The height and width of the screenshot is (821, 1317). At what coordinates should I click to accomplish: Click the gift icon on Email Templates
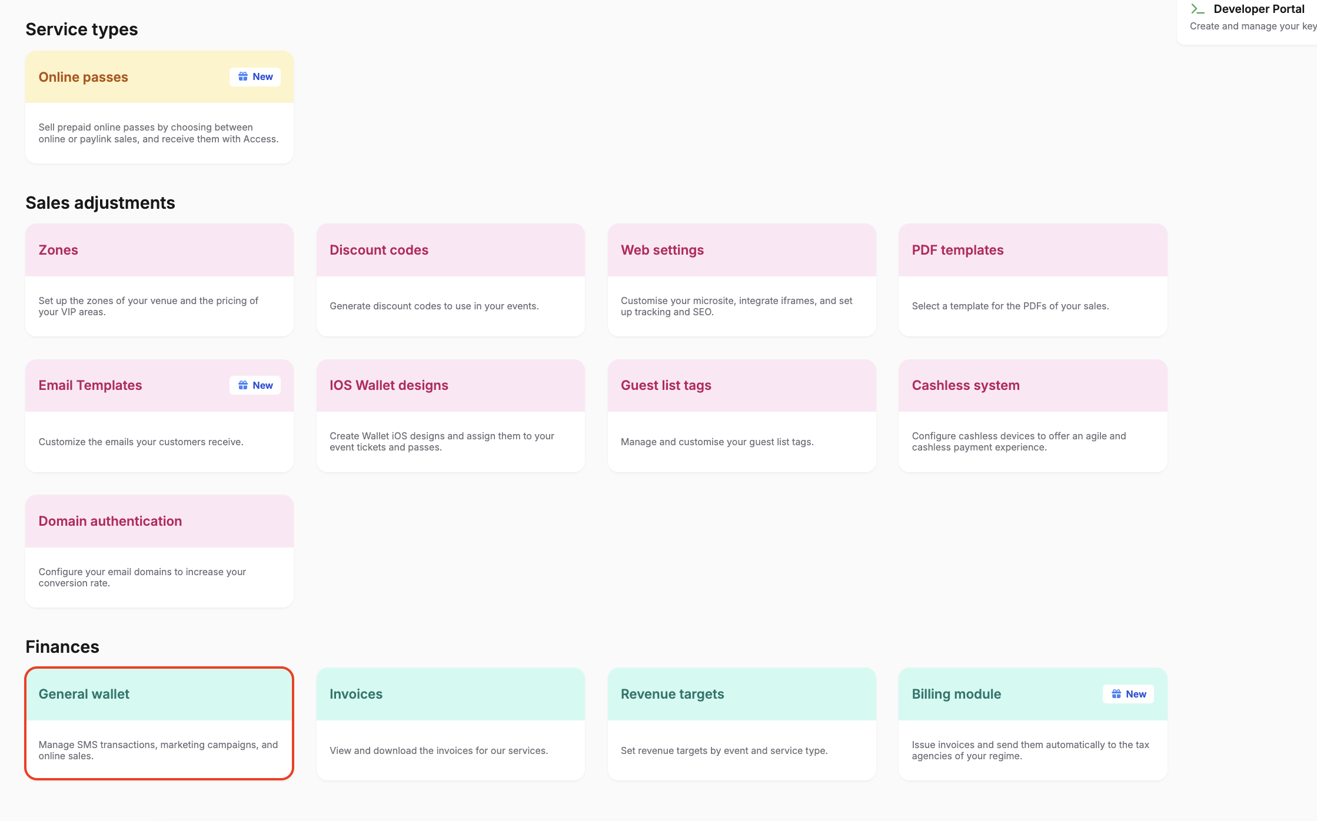pyautogui.click(x=243, y=385)
